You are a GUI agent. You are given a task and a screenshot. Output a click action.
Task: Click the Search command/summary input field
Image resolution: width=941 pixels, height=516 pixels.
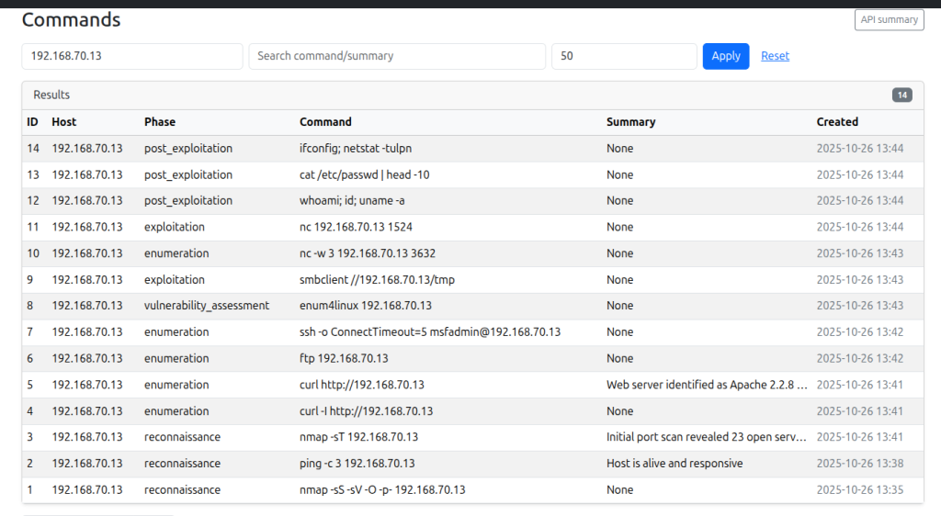397,56
